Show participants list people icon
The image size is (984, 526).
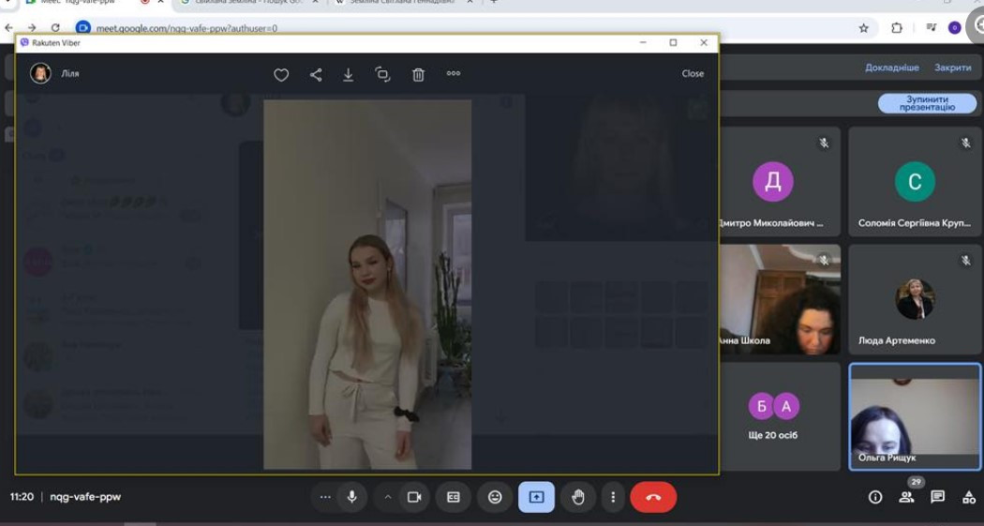click(x=906, y=497)
